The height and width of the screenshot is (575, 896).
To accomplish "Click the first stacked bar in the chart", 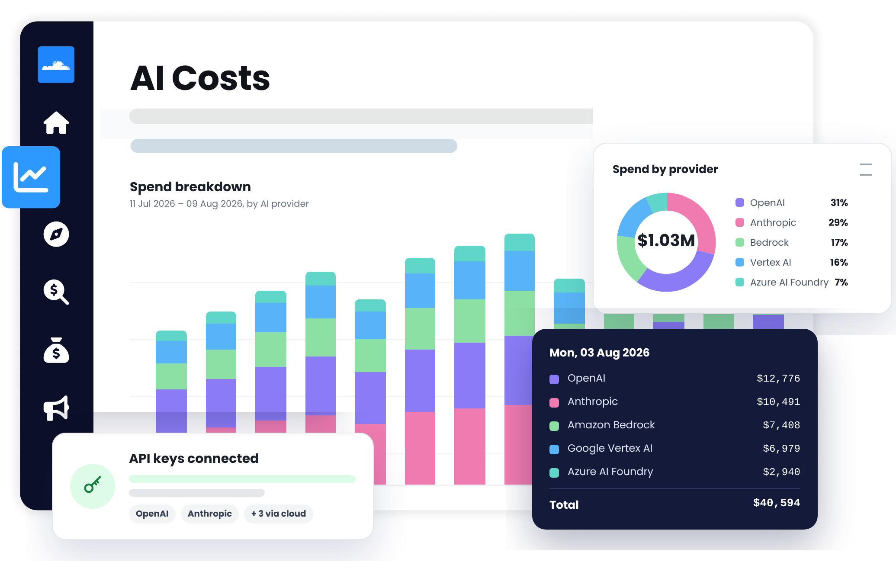I will 171,382.
